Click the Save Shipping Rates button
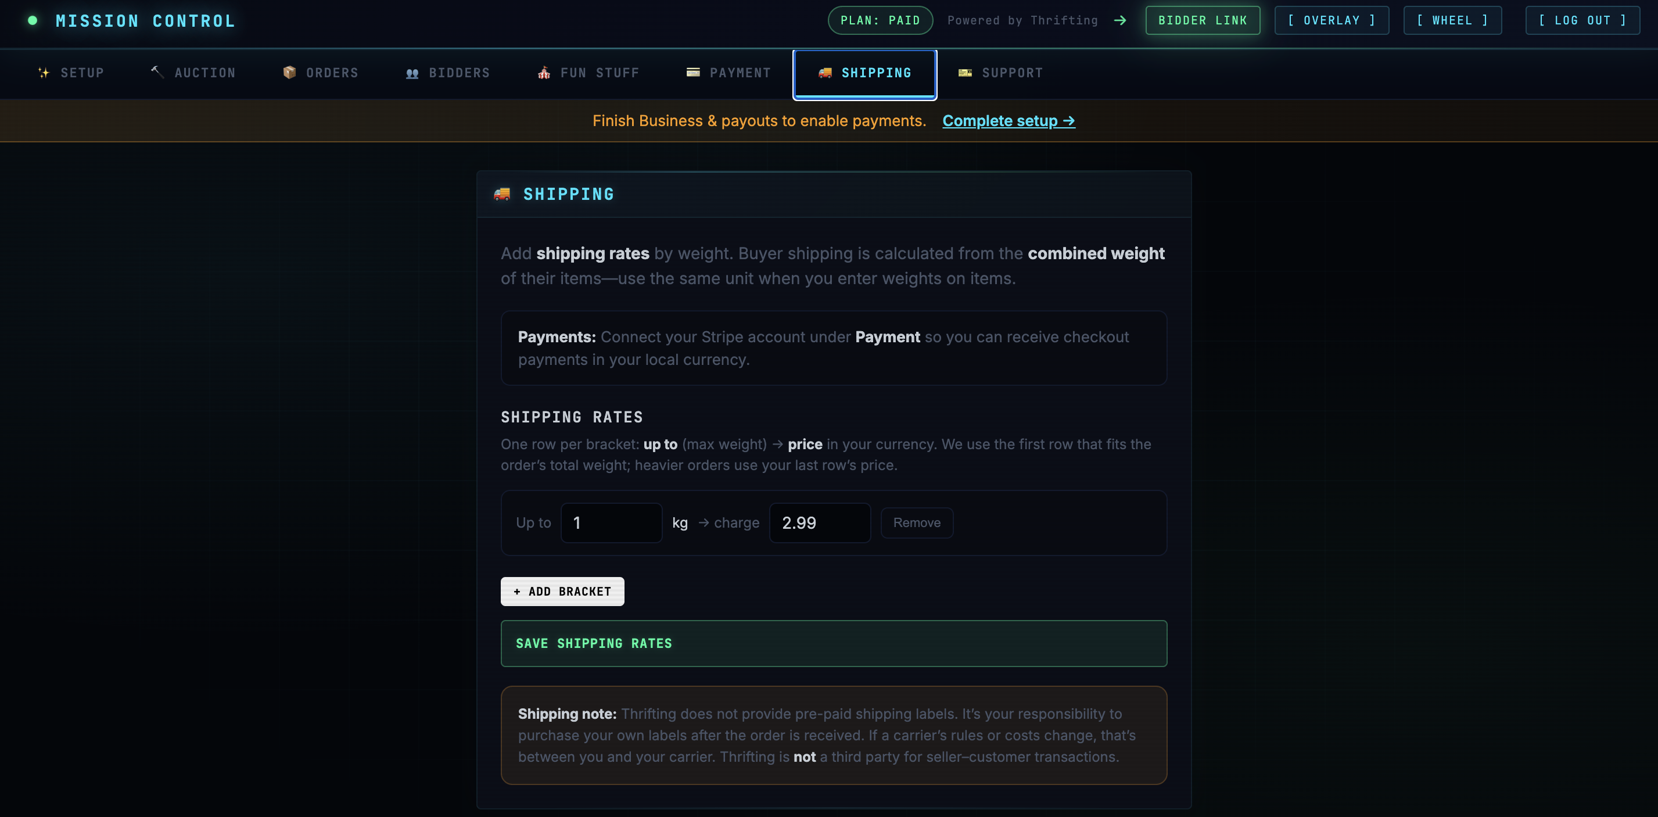Image resolution: width=1658 pixels, height=817 pixels. (x=834, y=643)
